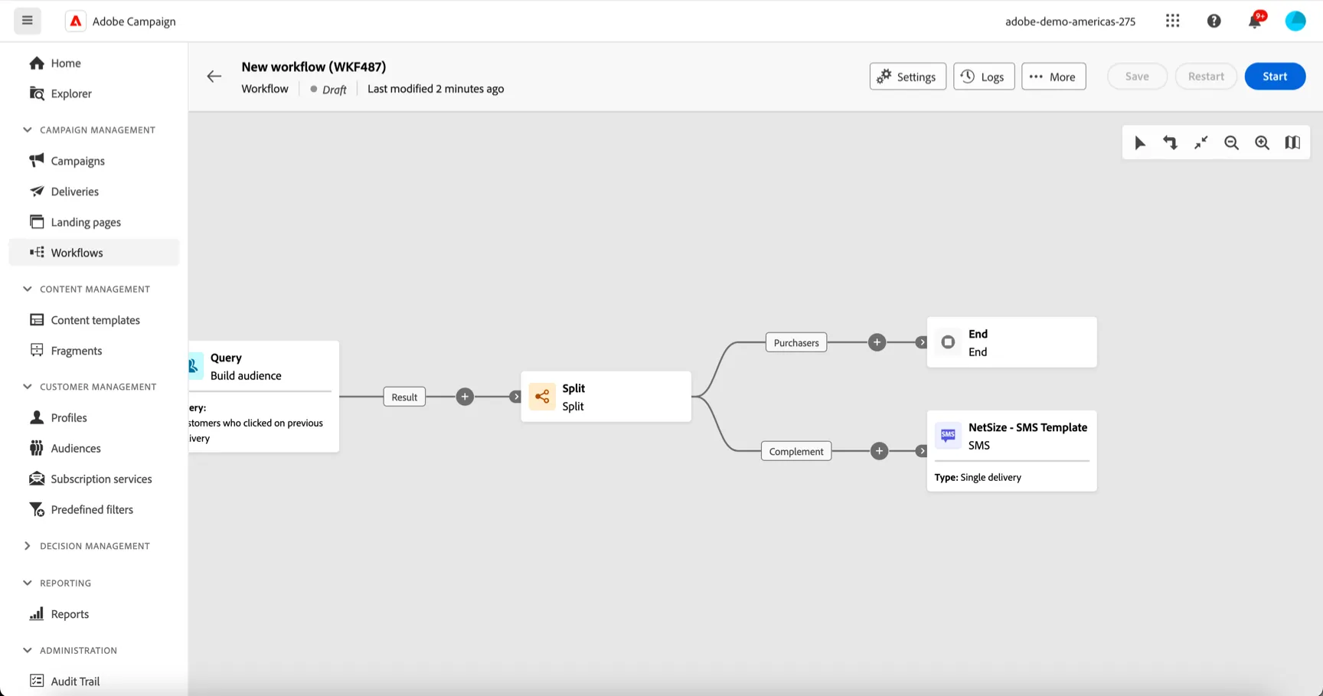Viewport: 1323px width, 696px height.
Task: Zoom out on the workflow canvas
Action: [x=1231, y=142]
